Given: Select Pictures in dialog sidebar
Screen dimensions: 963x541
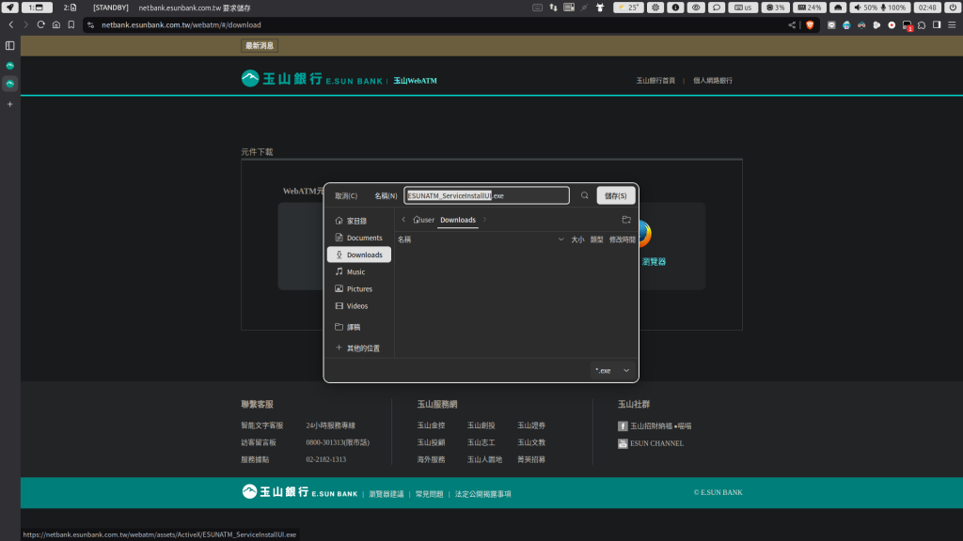Looking at the screenshot, I should click(x=359, y=289).
